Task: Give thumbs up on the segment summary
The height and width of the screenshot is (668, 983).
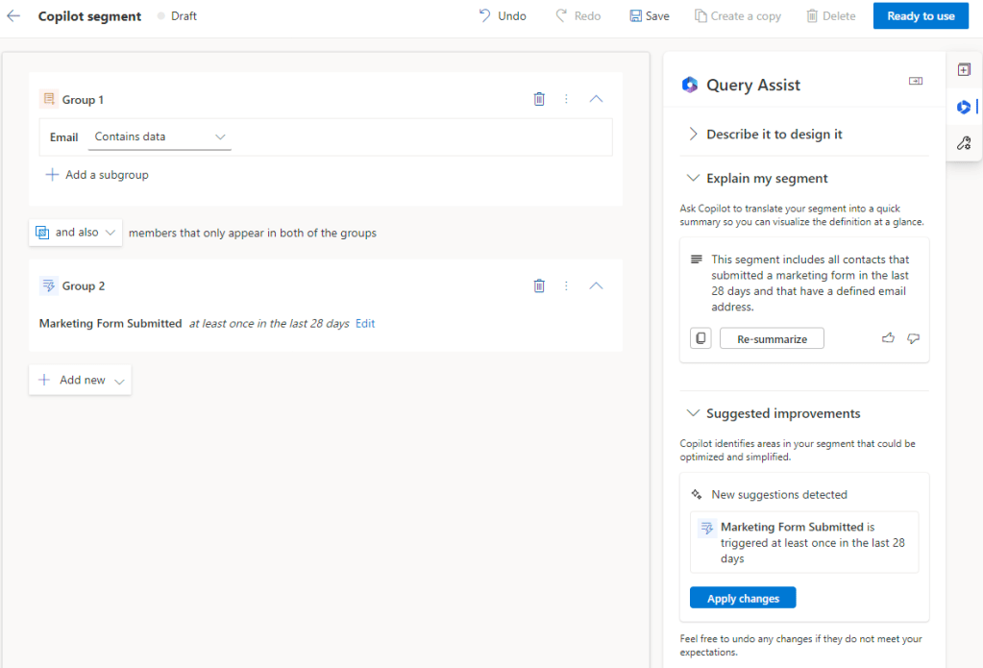Action: click(x=888, y=337)
